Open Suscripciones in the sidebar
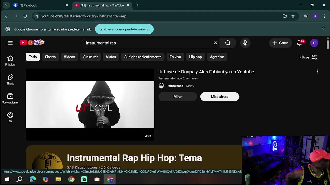This screenshot has width=330, height=185. tap(10, 99)
